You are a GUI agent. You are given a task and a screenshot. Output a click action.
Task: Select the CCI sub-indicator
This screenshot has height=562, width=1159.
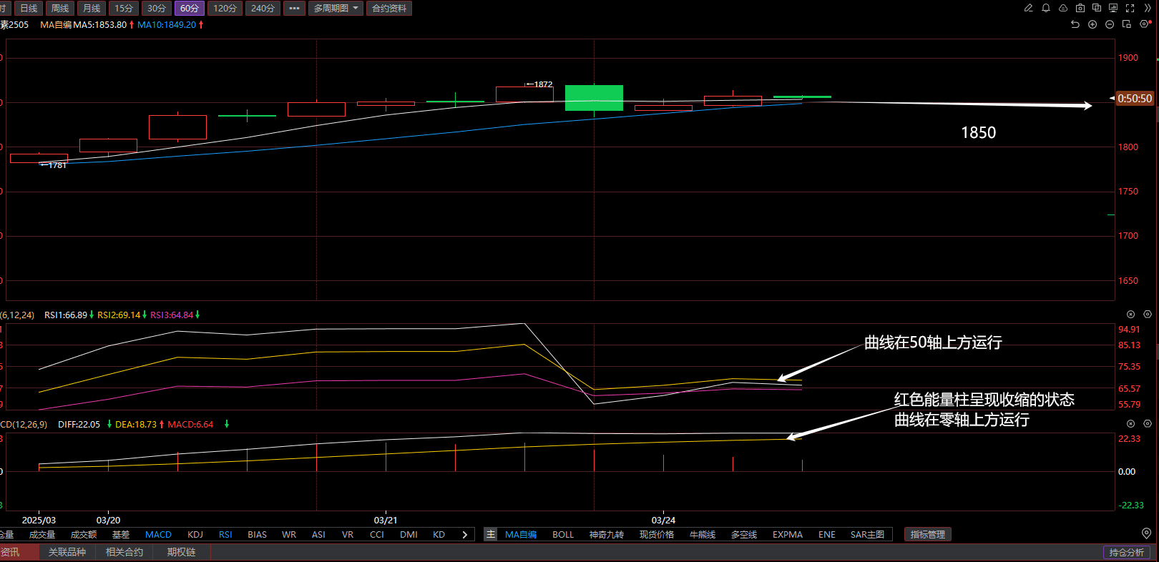coord(377,534)
